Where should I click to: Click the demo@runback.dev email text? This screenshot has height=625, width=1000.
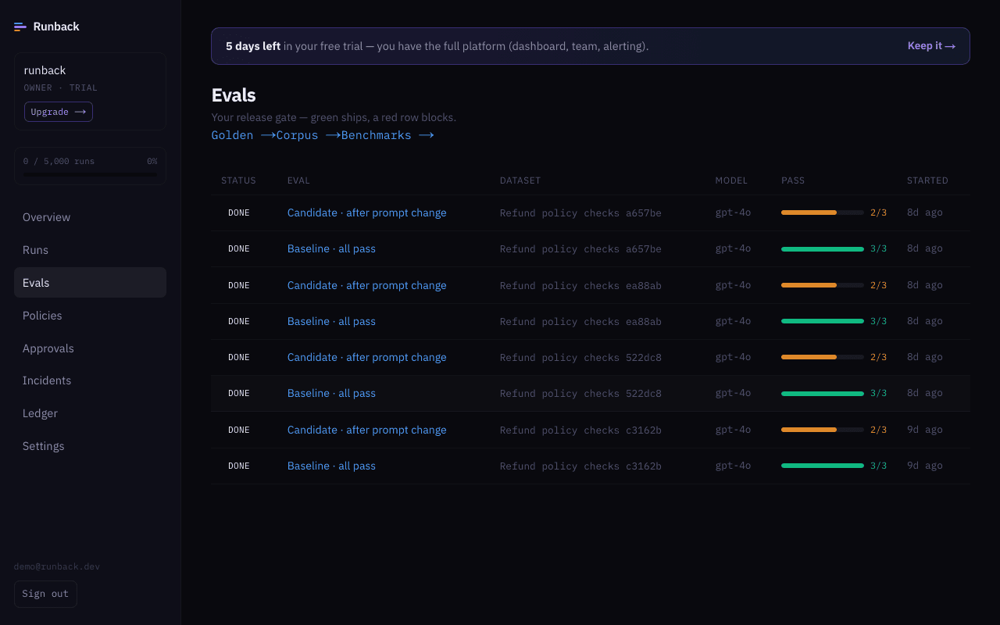point(57,566)
